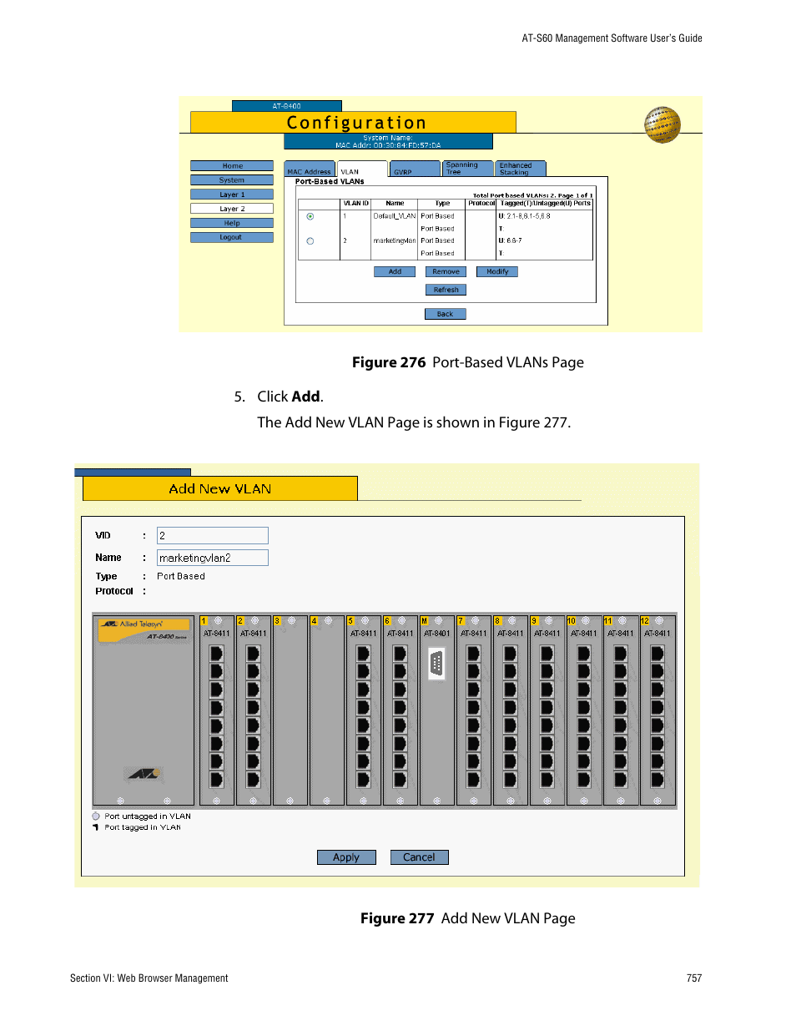Click the Add button in VLAN table
Viewport: 796px width, 1031px height.
click(x=395, y=271)
